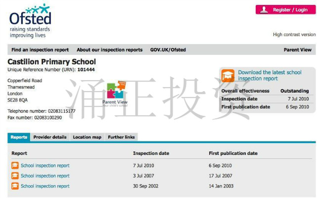This screenshot has width=320, height=198.
Task: Open the Further links tab
Action: pos(121,137)
